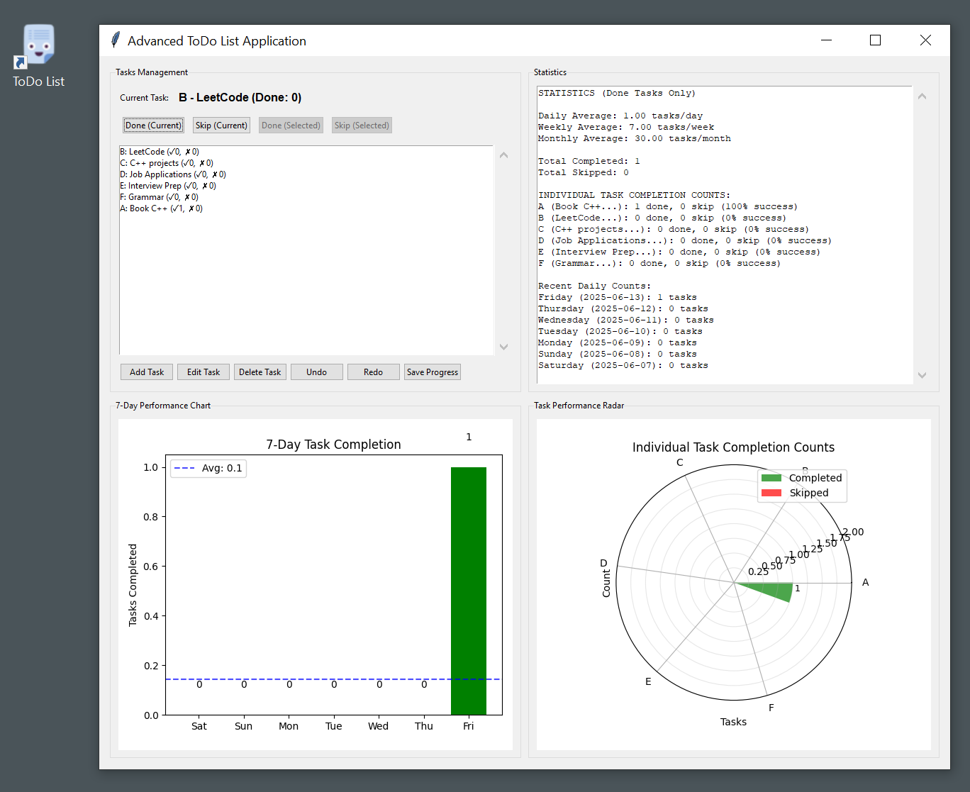Click the disabled Done (Selected) button

(x=291, y=125)
